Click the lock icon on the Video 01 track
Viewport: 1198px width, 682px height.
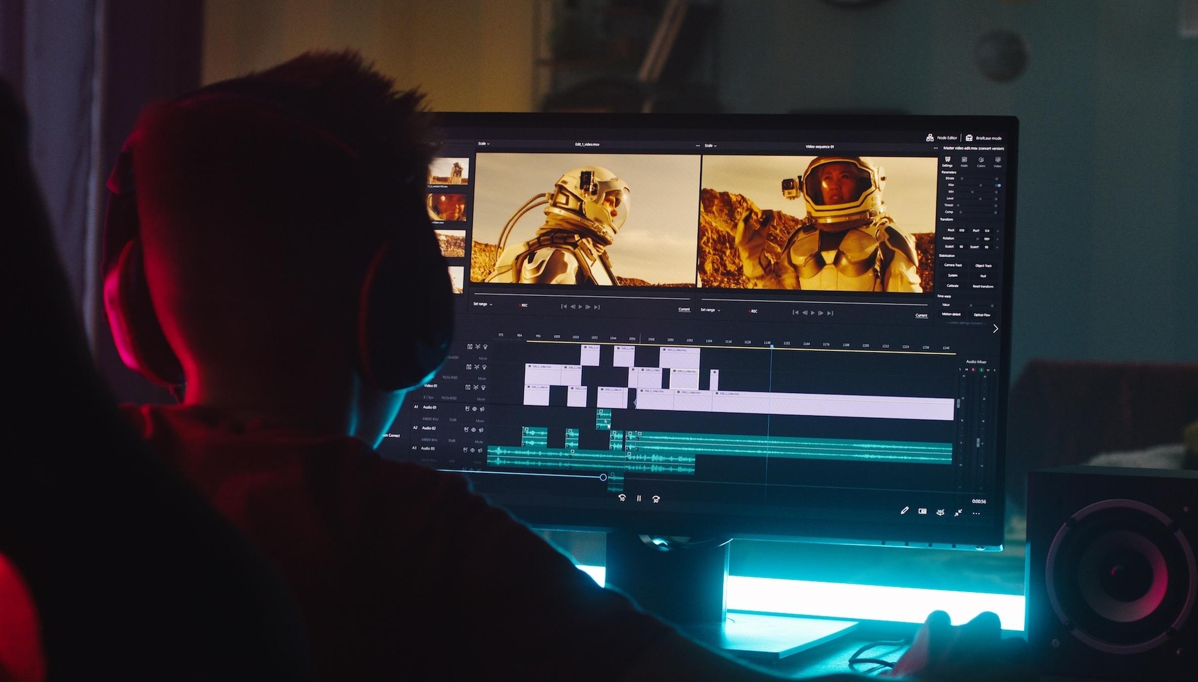tap(468, 387)
